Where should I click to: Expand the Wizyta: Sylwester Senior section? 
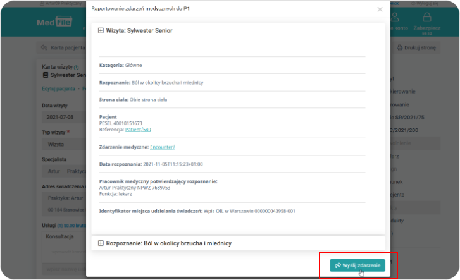[101, 30]
